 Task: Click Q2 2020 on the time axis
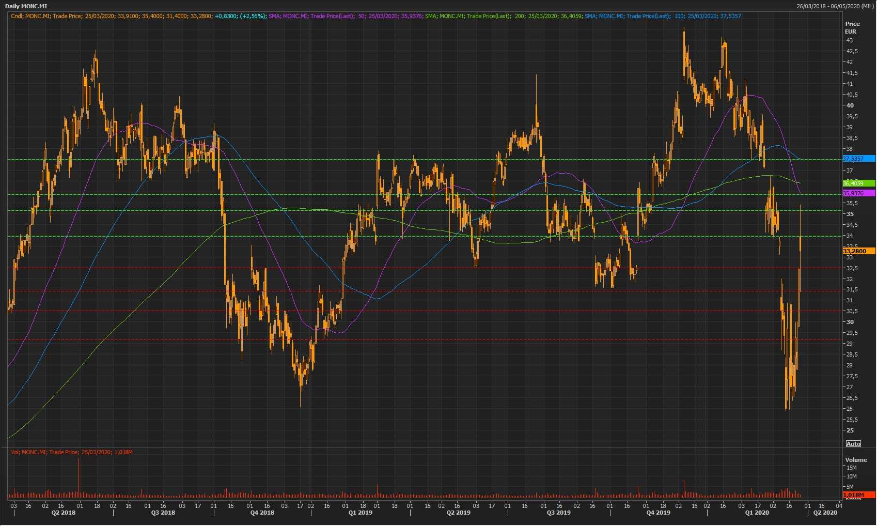point(825,513)
